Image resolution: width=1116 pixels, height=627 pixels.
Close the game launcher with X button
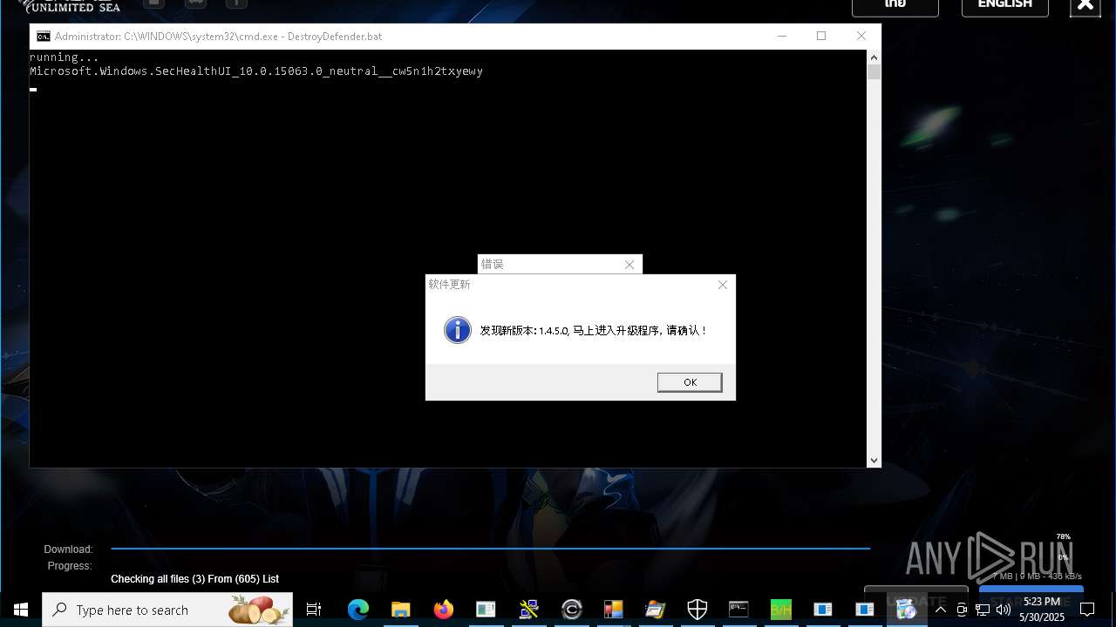(1085, 5)
